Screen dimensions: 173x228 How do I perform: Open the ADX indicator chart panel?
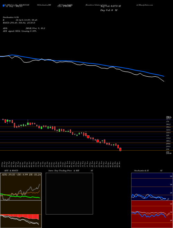click(21, 187)
